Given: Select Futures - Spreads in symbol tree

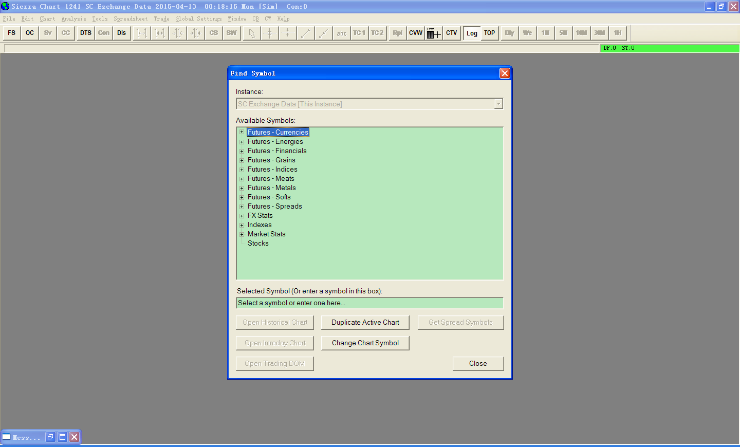Looking at the screenshot, I should click(274, 207).
